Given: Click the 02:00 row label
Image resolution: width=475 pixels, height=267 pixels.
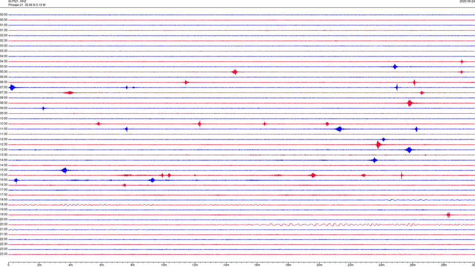Looking at the screenshot, I should pos(3,36).
